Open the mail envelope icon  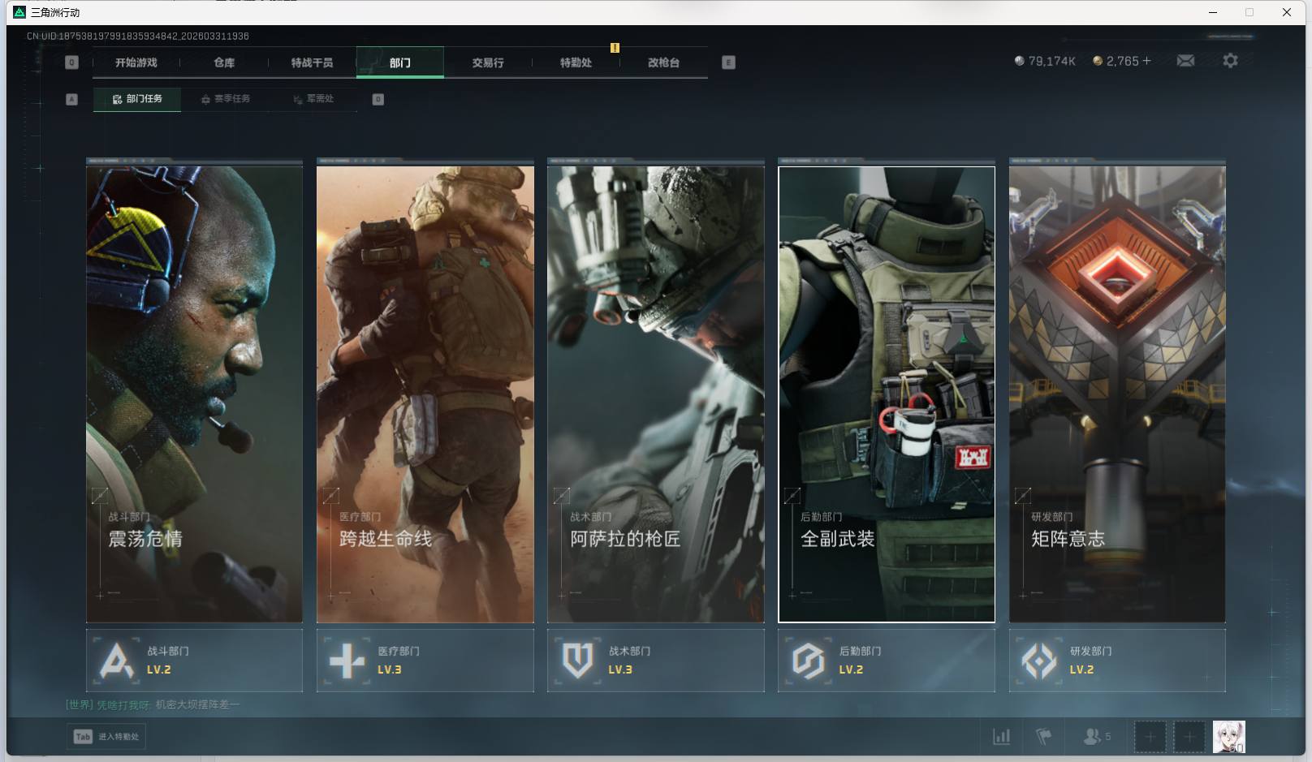(1185, 61)
